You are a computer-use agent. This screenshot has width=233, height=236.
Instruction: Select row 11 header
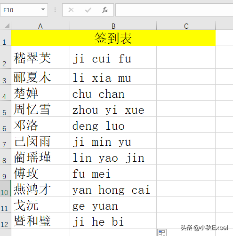6,205
